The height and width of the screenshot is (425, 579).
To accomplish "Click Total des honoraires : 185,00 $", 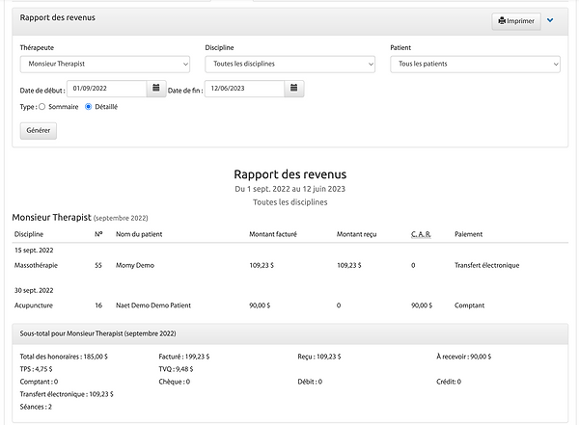I will coord(64,357).
